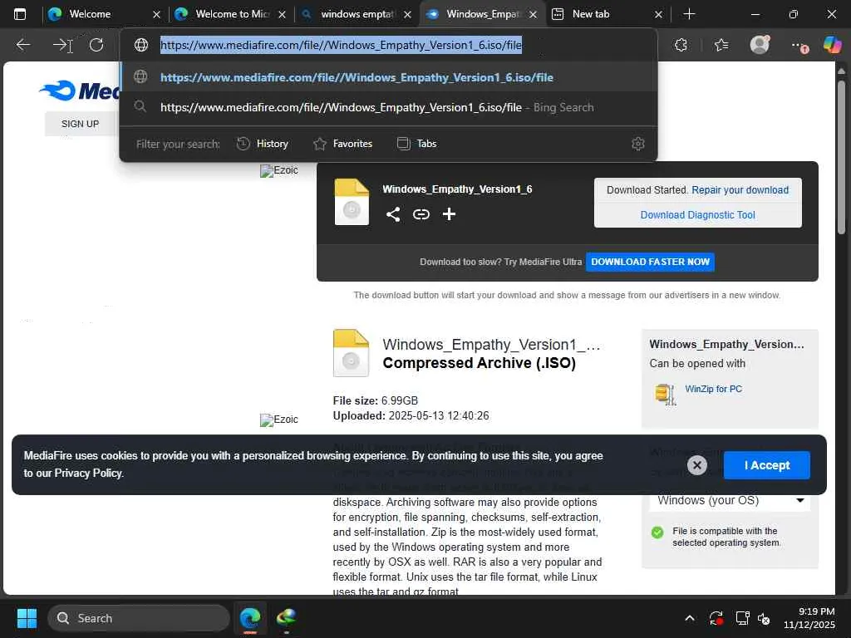This screenshot has width=851, height=638.
Task: Switch to the Welcome to Microsoft tab
Action: [233, 14]
